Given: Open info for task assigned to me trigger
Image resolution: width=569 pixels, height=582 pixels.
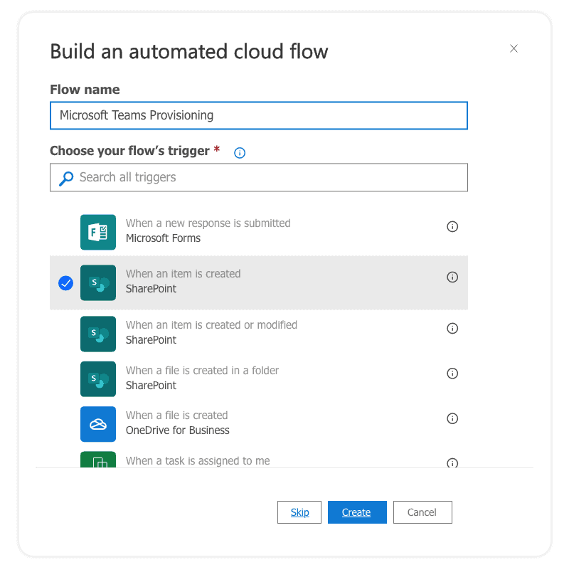Looking at the screenshot, I should click(452, 463).
